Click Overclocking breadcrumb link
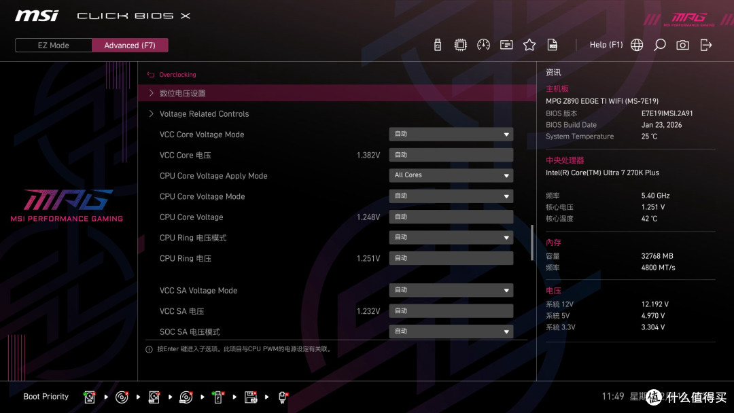 click(x=177, y=74)
